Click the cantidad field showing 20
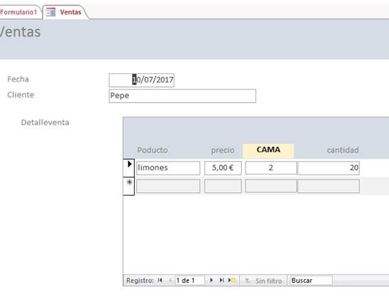 point(328,167)
